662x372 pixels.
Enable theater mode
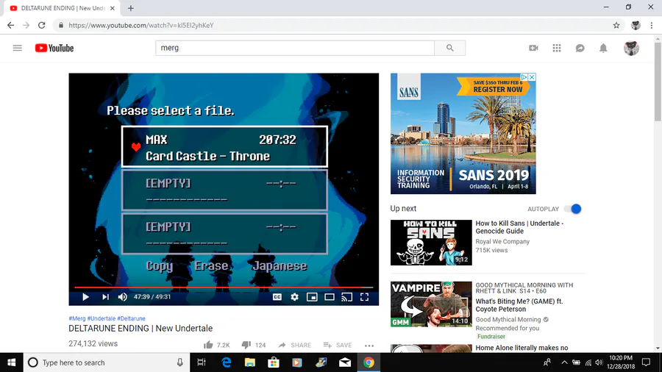tap(330, 297)
